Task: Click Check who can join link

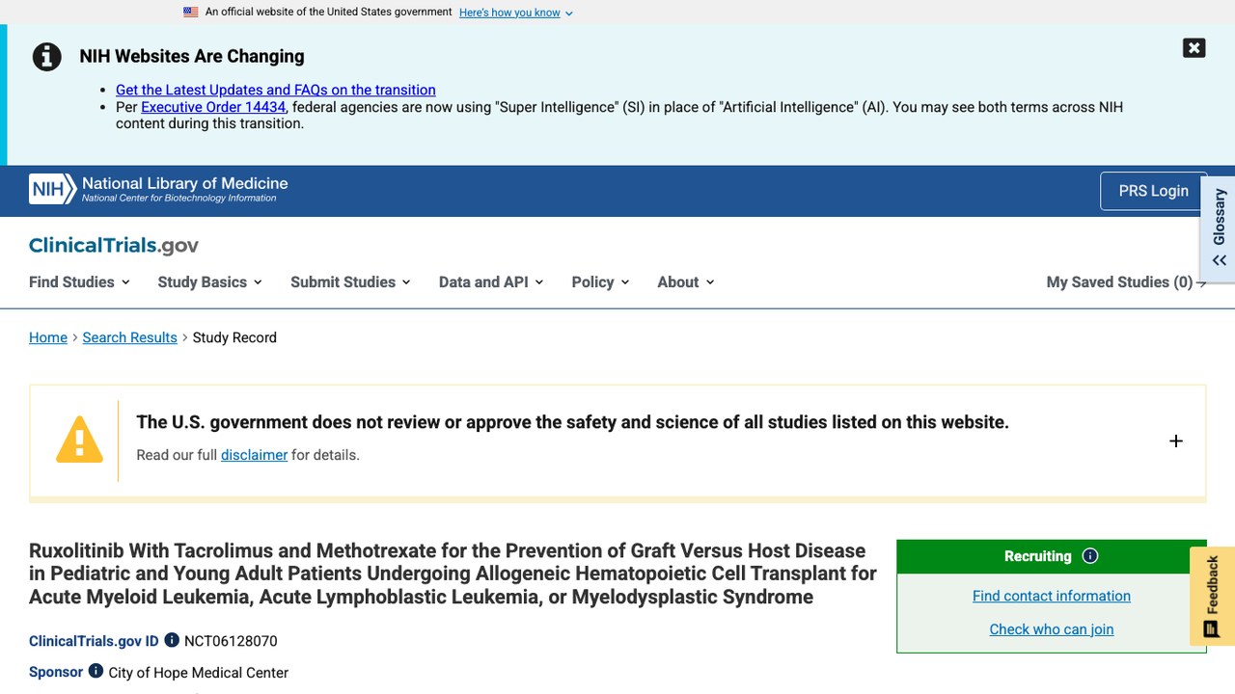Action: click(1052, 629)
